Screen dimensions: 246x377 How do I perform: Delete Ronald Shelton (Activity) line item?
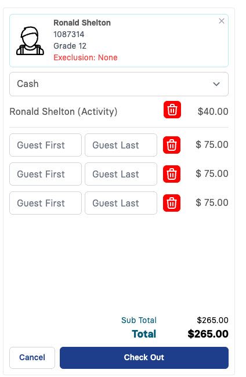pyautogui.click(x=172, y=110)
